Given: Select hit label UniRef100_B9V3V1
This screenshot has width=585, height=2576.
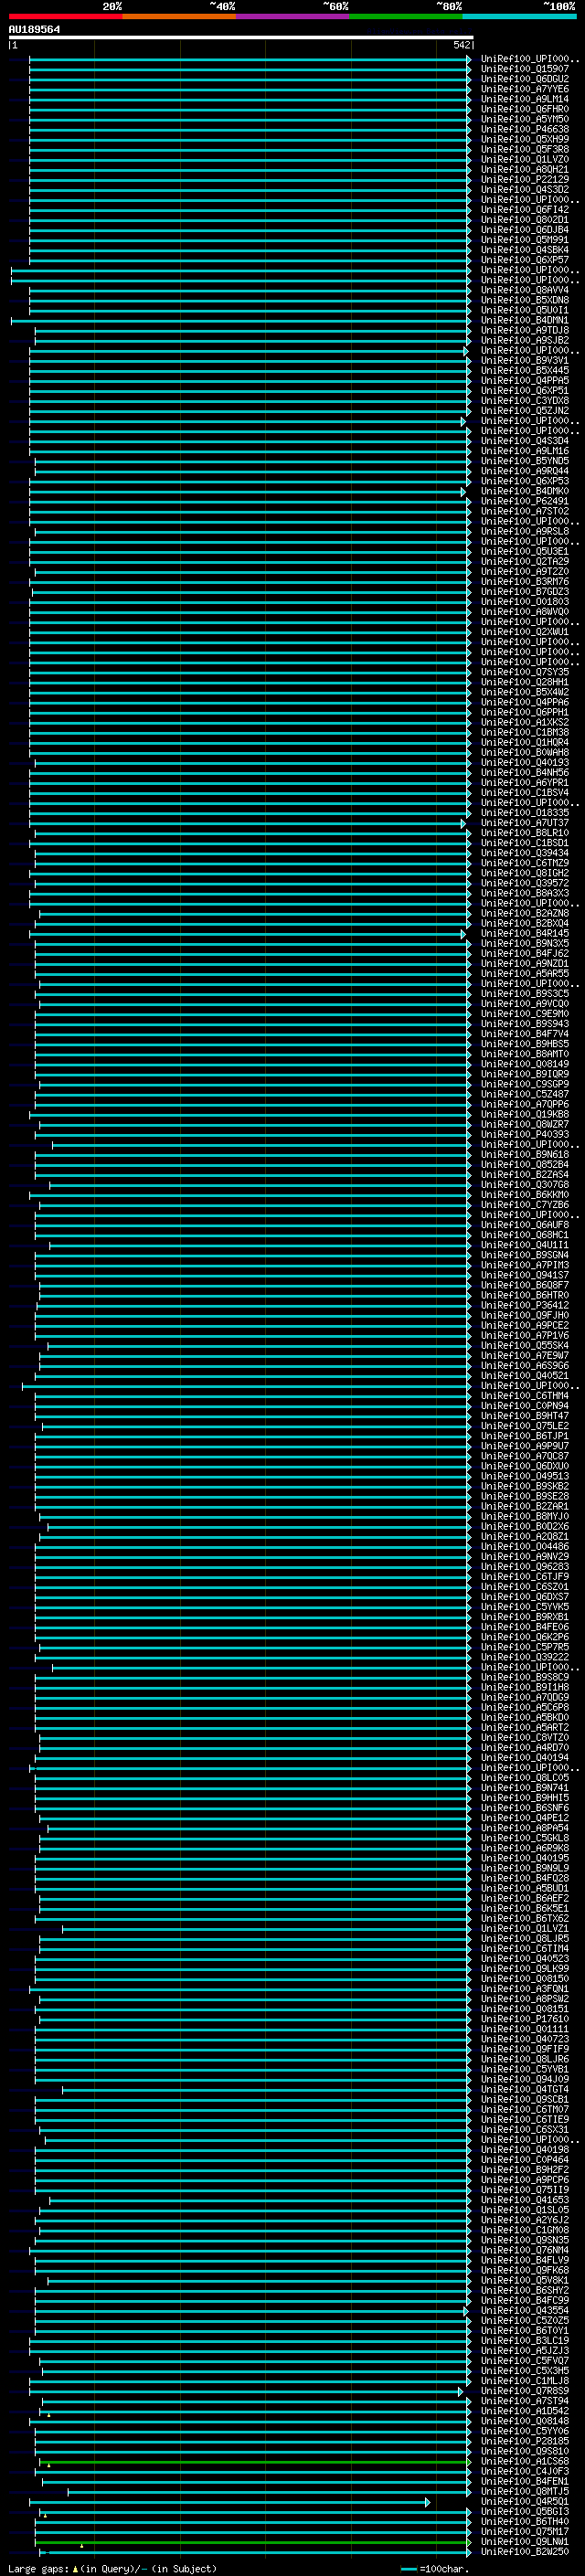Looking at the screenshot, I should pyautogui.click(x=525, y=360).
